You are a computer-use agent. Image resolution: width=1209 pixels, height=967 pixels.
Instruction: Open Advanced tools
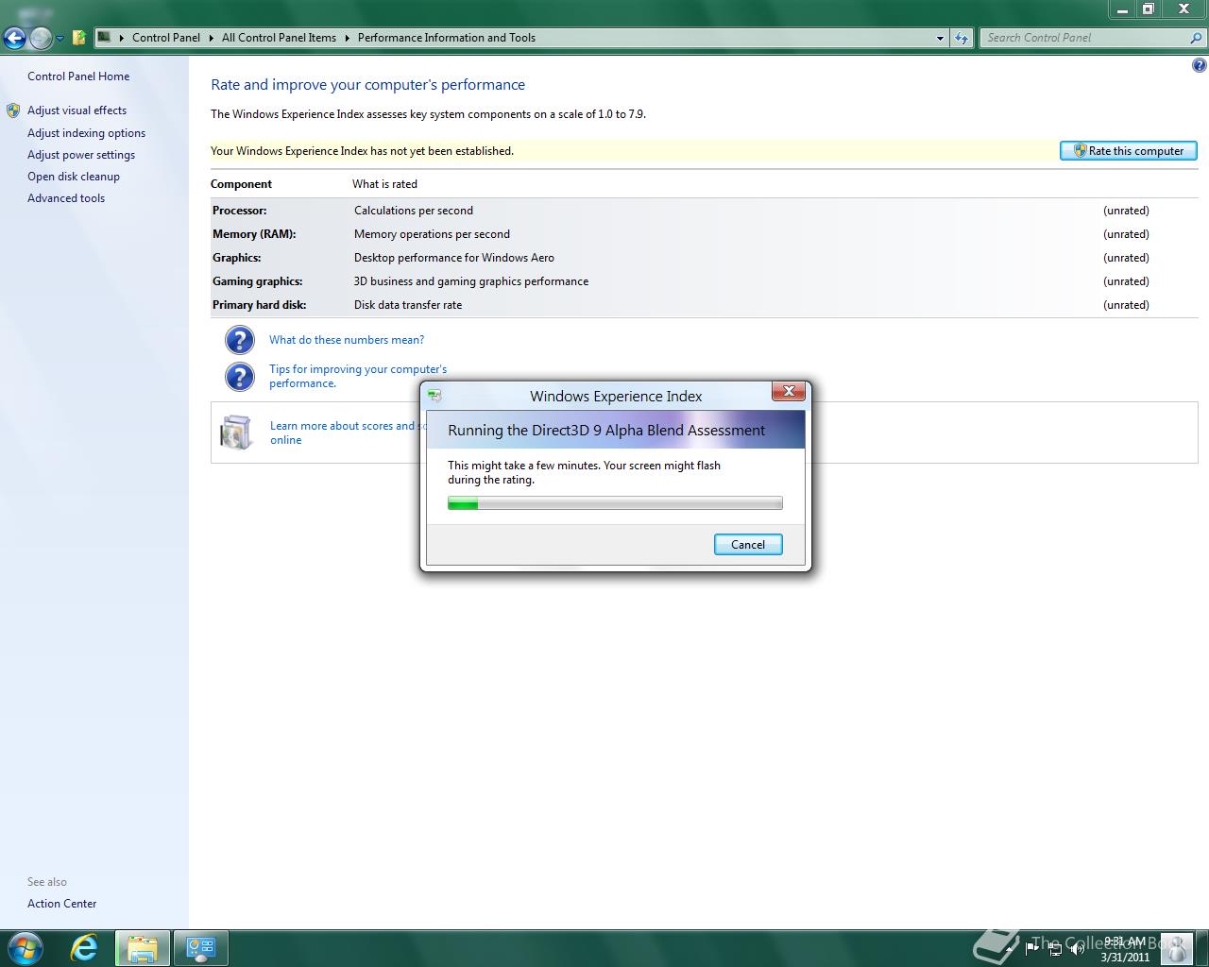66,198
